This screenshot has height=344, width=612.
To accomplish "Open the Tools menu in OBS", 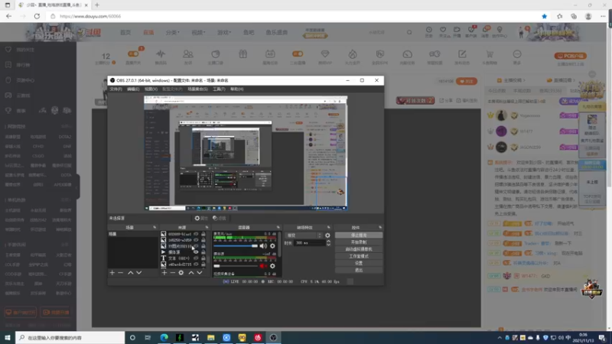I will point(219,89).
